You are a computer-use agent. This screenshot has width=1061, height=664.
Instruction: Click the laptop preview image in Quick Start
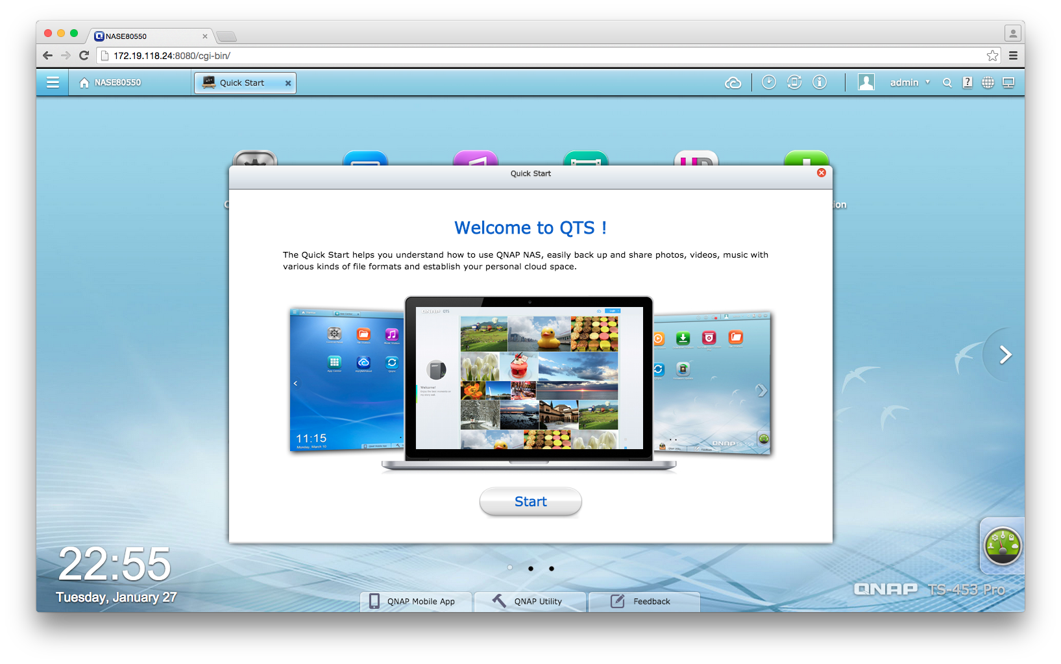pos(529,383)
